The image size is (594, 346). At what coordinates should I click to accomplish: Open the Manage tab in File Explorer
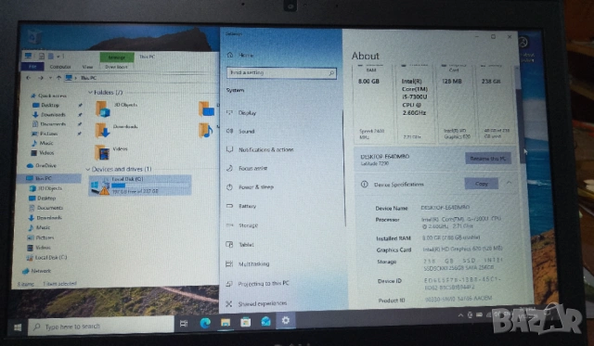pos(117,58)
